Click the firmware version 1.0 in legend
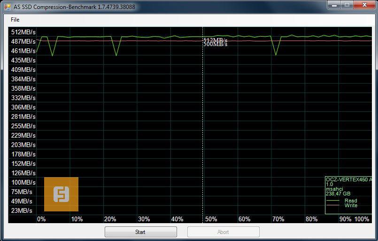The width and height of the screenshot is (378, 241). click(x=329, y=184)
